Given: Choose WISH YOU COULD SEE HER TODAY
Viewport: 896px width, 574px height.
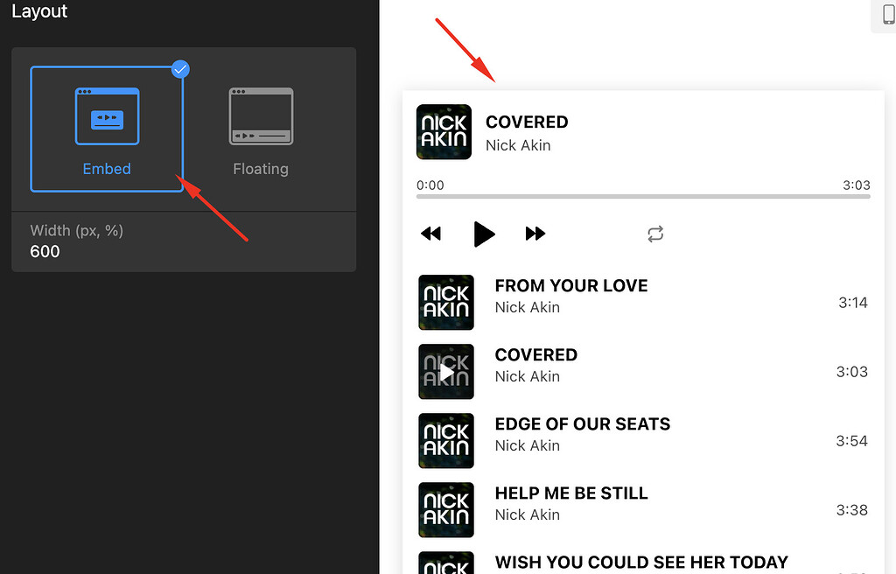Looking at the screenshot, I should [641, 562].
